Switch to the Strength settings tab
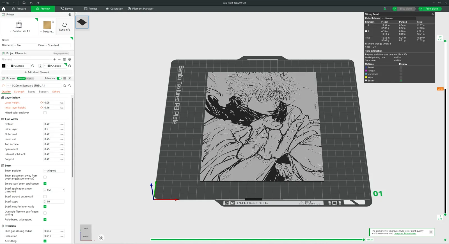The width and height of the screenshot is (449, 244). coord(19,92)
